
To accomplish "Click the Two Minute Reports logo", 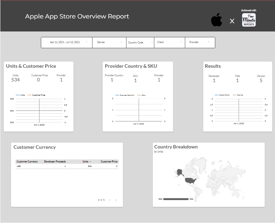I will click(x=248, y=20).
